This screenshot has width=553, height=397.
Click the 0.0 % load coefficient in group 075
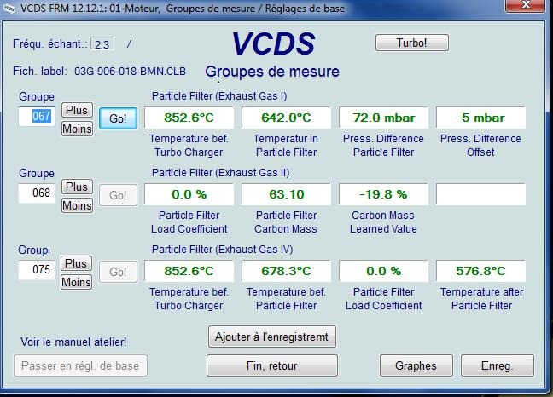[384, 271]
